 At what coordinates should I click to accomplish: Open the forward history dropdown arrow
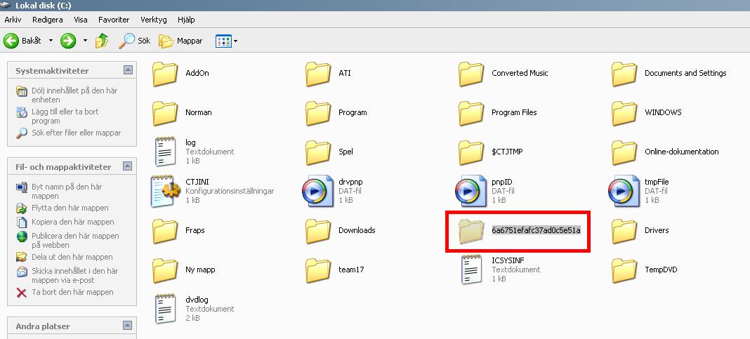pyautogui.click(x=85, y=41)
